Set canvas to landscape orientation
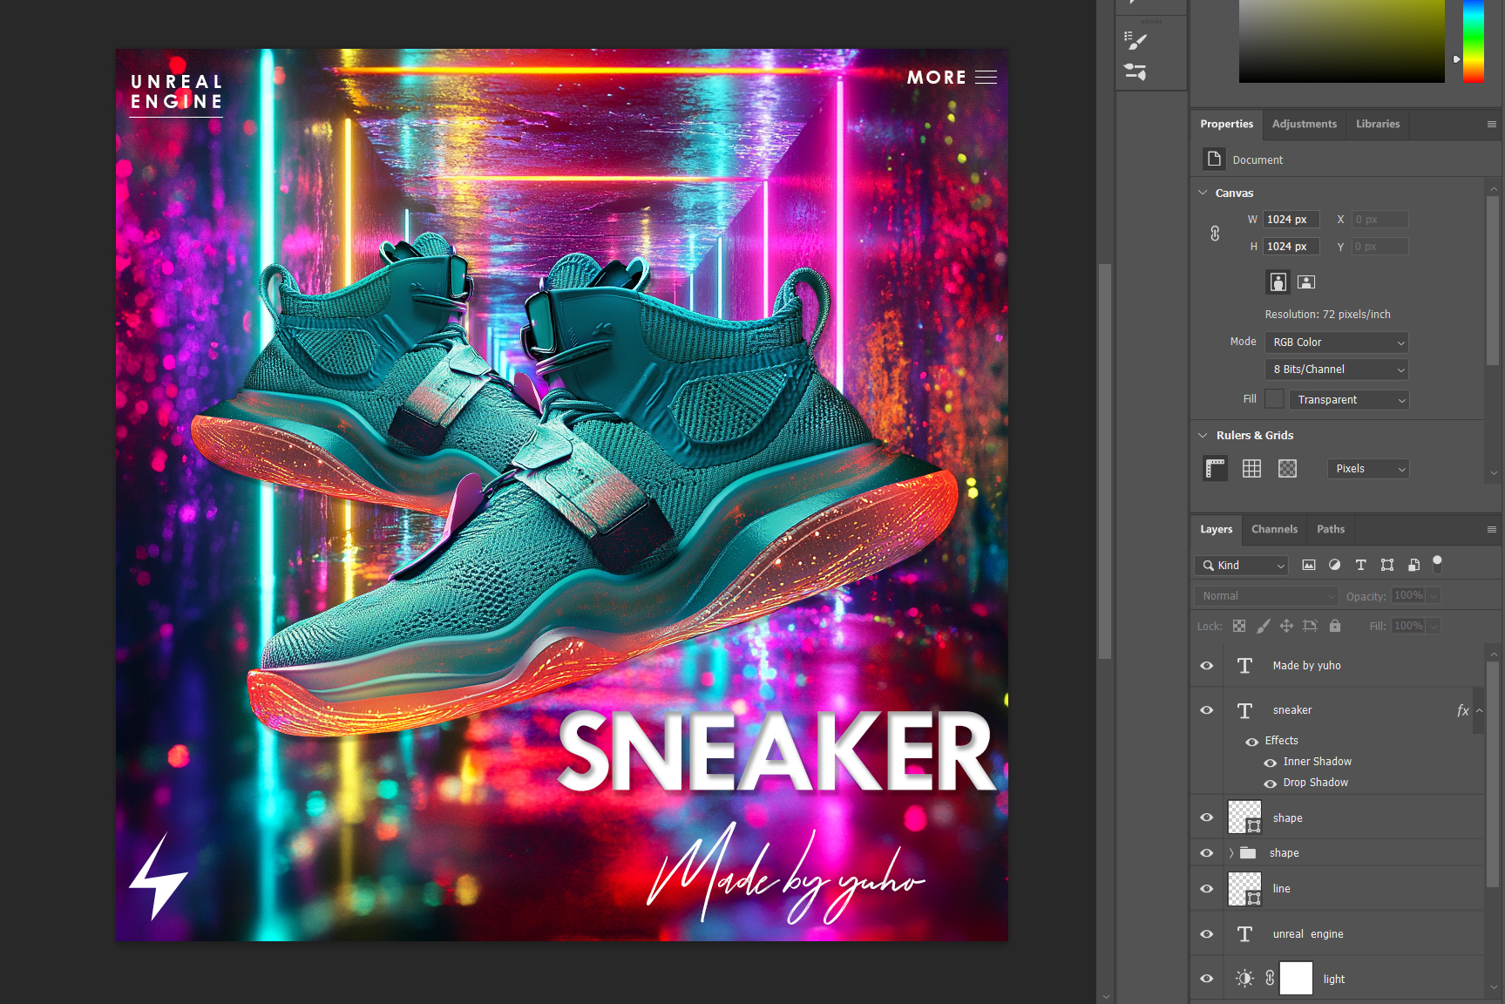 [1306, 282]
